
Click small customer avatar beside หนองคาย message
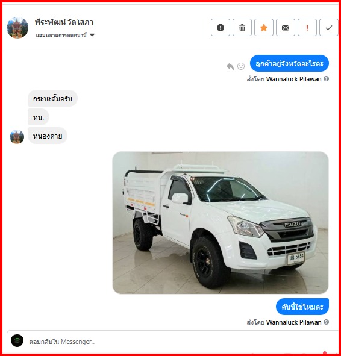click(17, 137)
